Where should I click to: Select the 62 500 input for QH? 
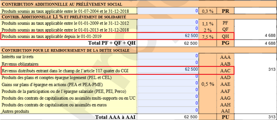168,36
